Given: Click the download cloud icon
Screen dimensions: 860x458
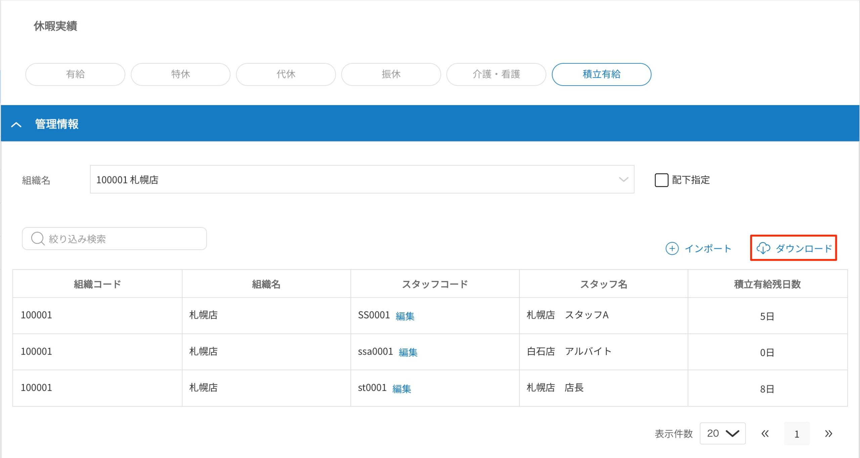Looking at the screenshot, I should pyautogui.click(x=764, y=249).
